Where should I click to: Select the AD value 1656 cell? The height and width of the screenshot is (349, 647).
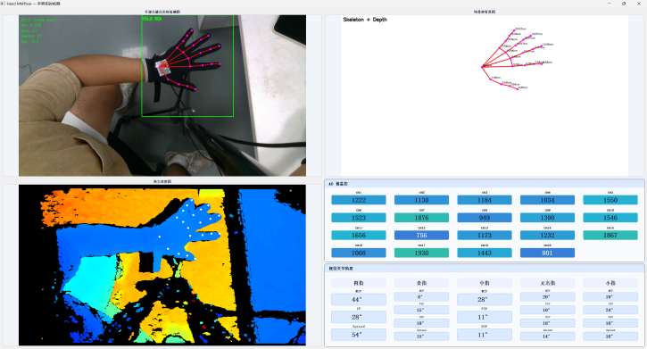coord(359,235)
